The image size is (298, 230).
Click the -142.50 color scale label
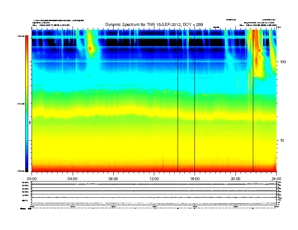coord(21,104)
